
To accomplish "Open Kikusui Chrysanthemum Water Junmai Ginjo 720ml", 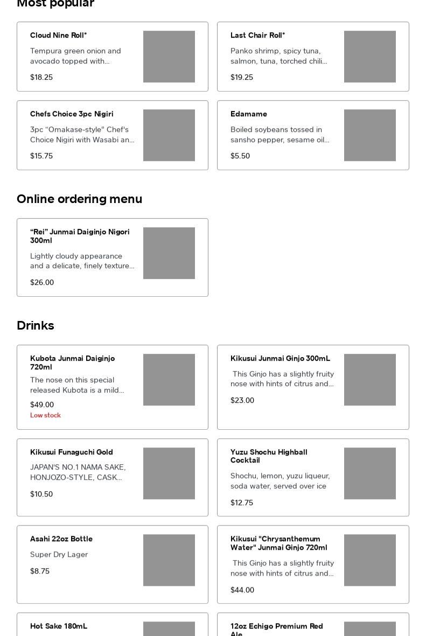I will pos(278,543).
